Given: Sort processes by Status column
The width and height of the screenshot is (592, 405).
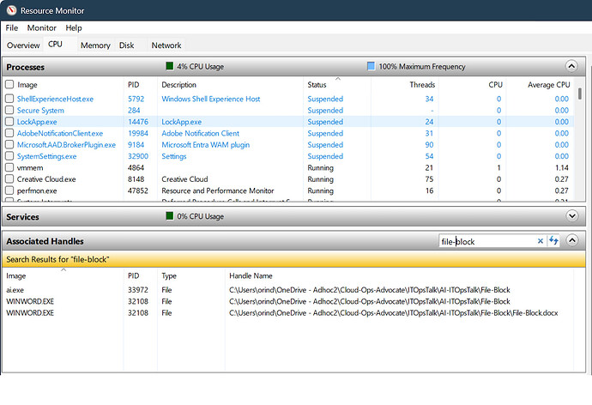Looking at the screenshot, I should (317, 85).
